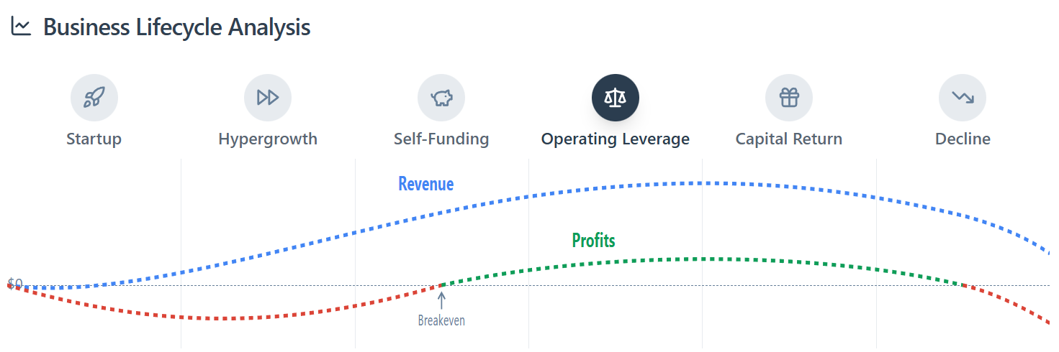Click the Breakeven arrow marker

[x=441, y=299]
